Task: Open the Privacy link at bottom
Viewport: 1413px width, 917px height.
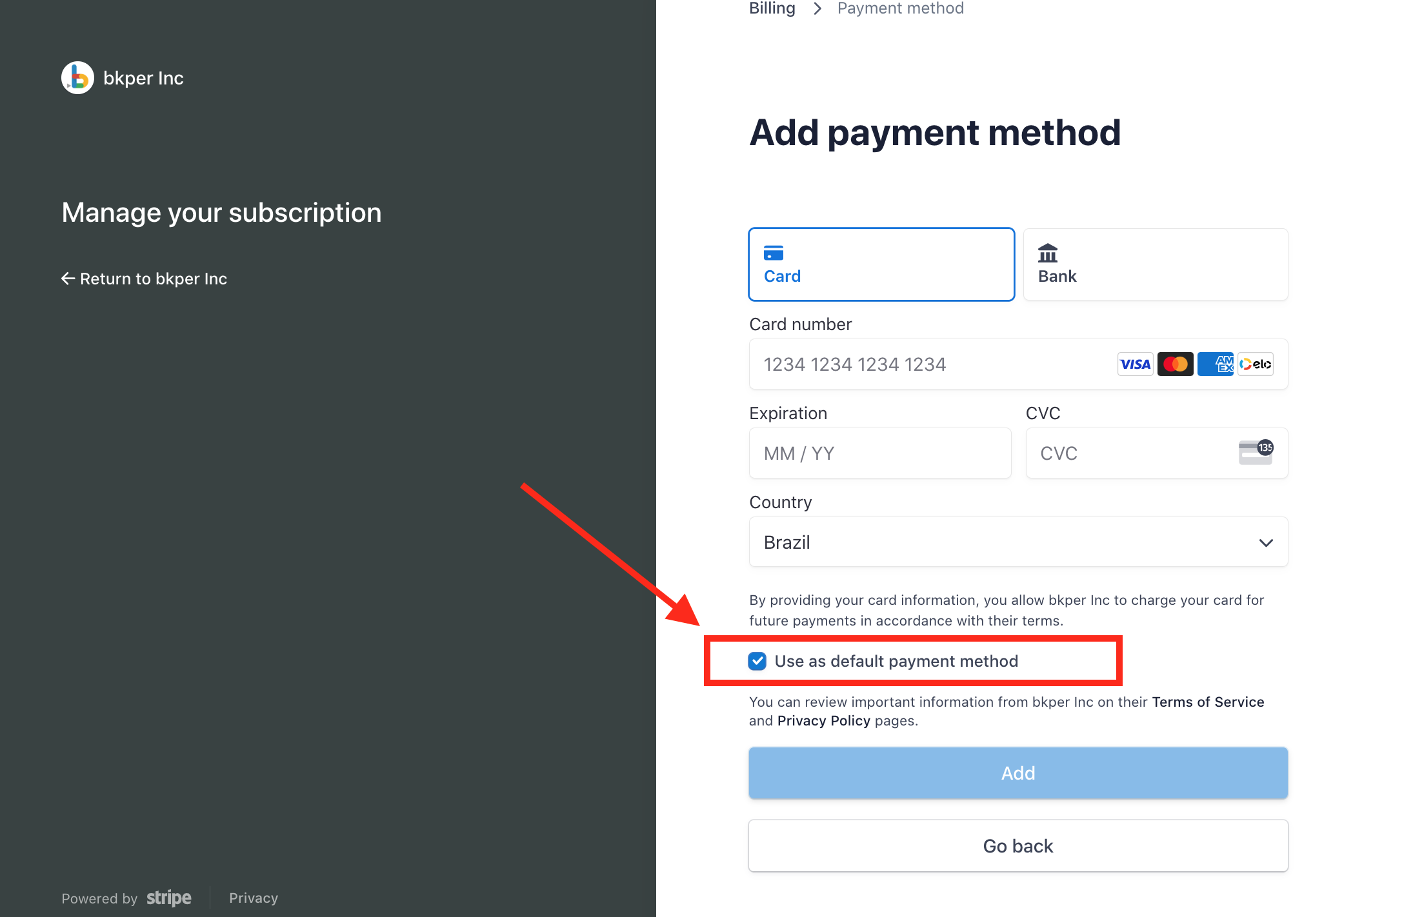Action: click(x=253, y=898)
